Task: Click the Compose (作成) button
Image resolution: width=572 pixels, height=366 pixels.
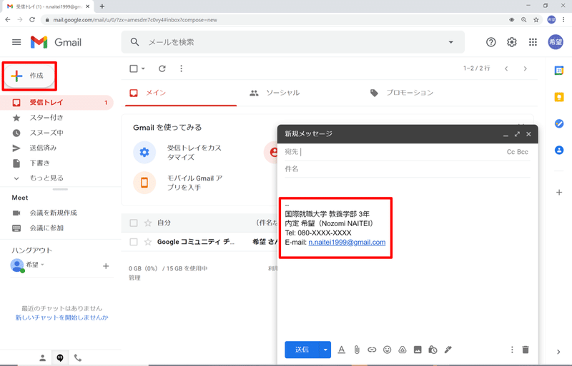Action: click(x=29, y=76)
